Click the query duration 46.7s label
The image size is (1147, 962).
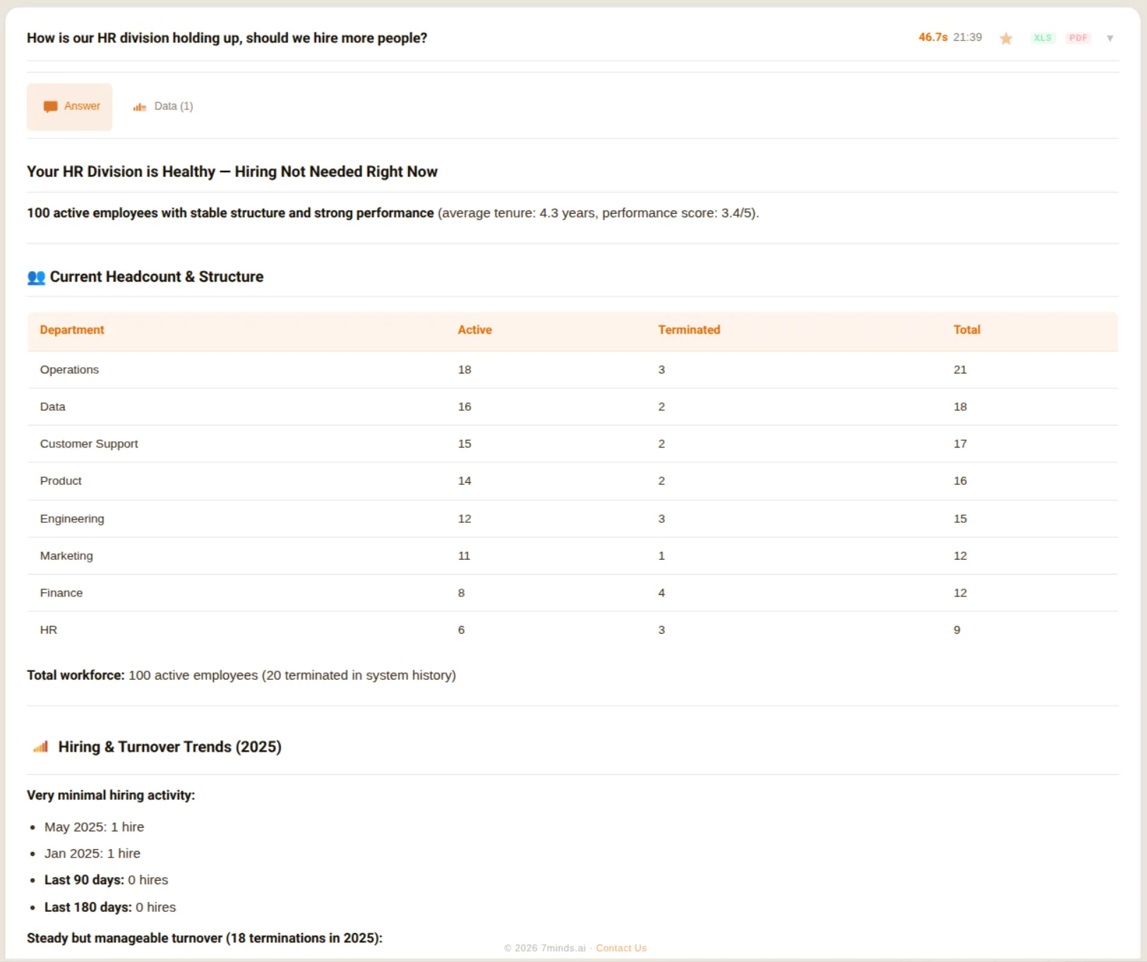pyautogui.click(x=932, y=37)
